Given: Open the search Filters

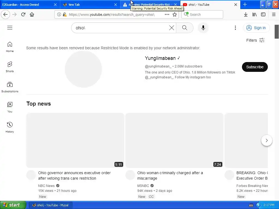Looking at the screenshot, I should [x=255, y=40].
